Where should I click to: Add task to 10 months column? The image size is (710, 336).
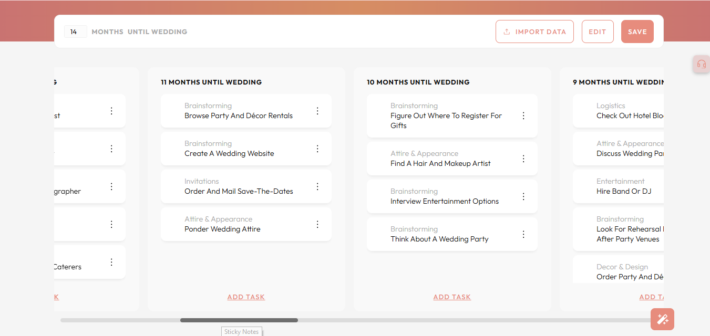(x=452, y=297)
